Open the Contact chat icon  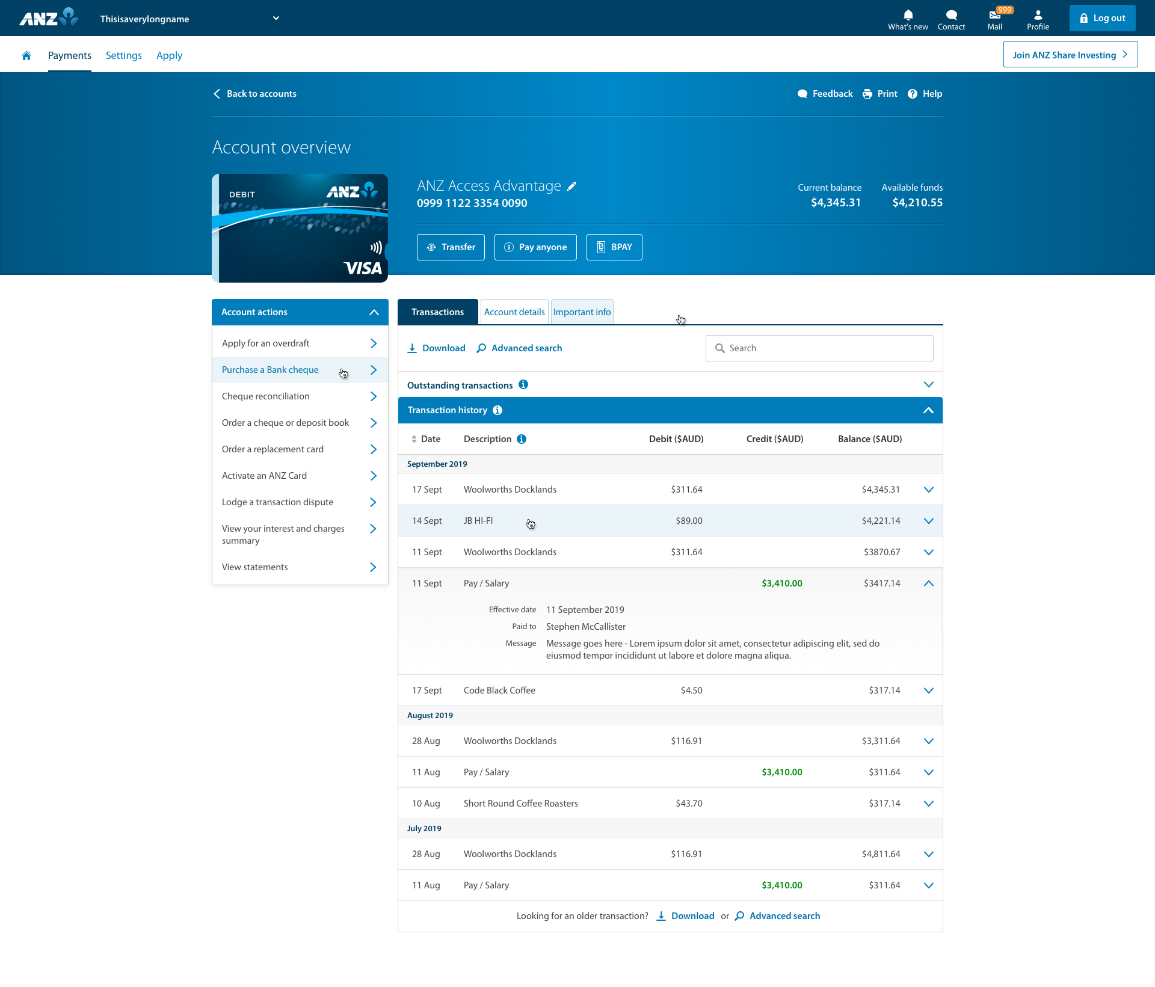click(x=951, y=15)
